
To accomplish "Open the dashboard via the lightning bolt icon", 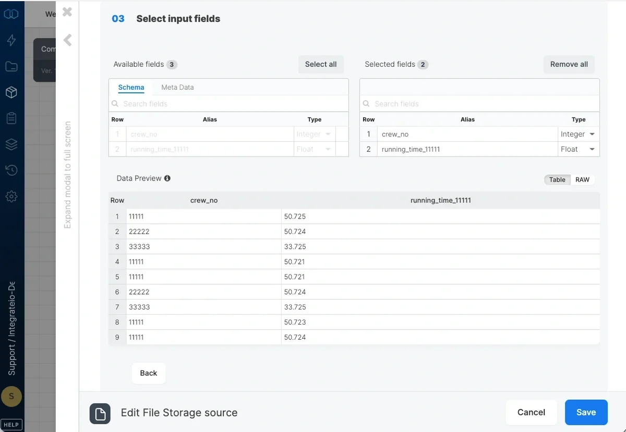I will (x=11, y=40).
